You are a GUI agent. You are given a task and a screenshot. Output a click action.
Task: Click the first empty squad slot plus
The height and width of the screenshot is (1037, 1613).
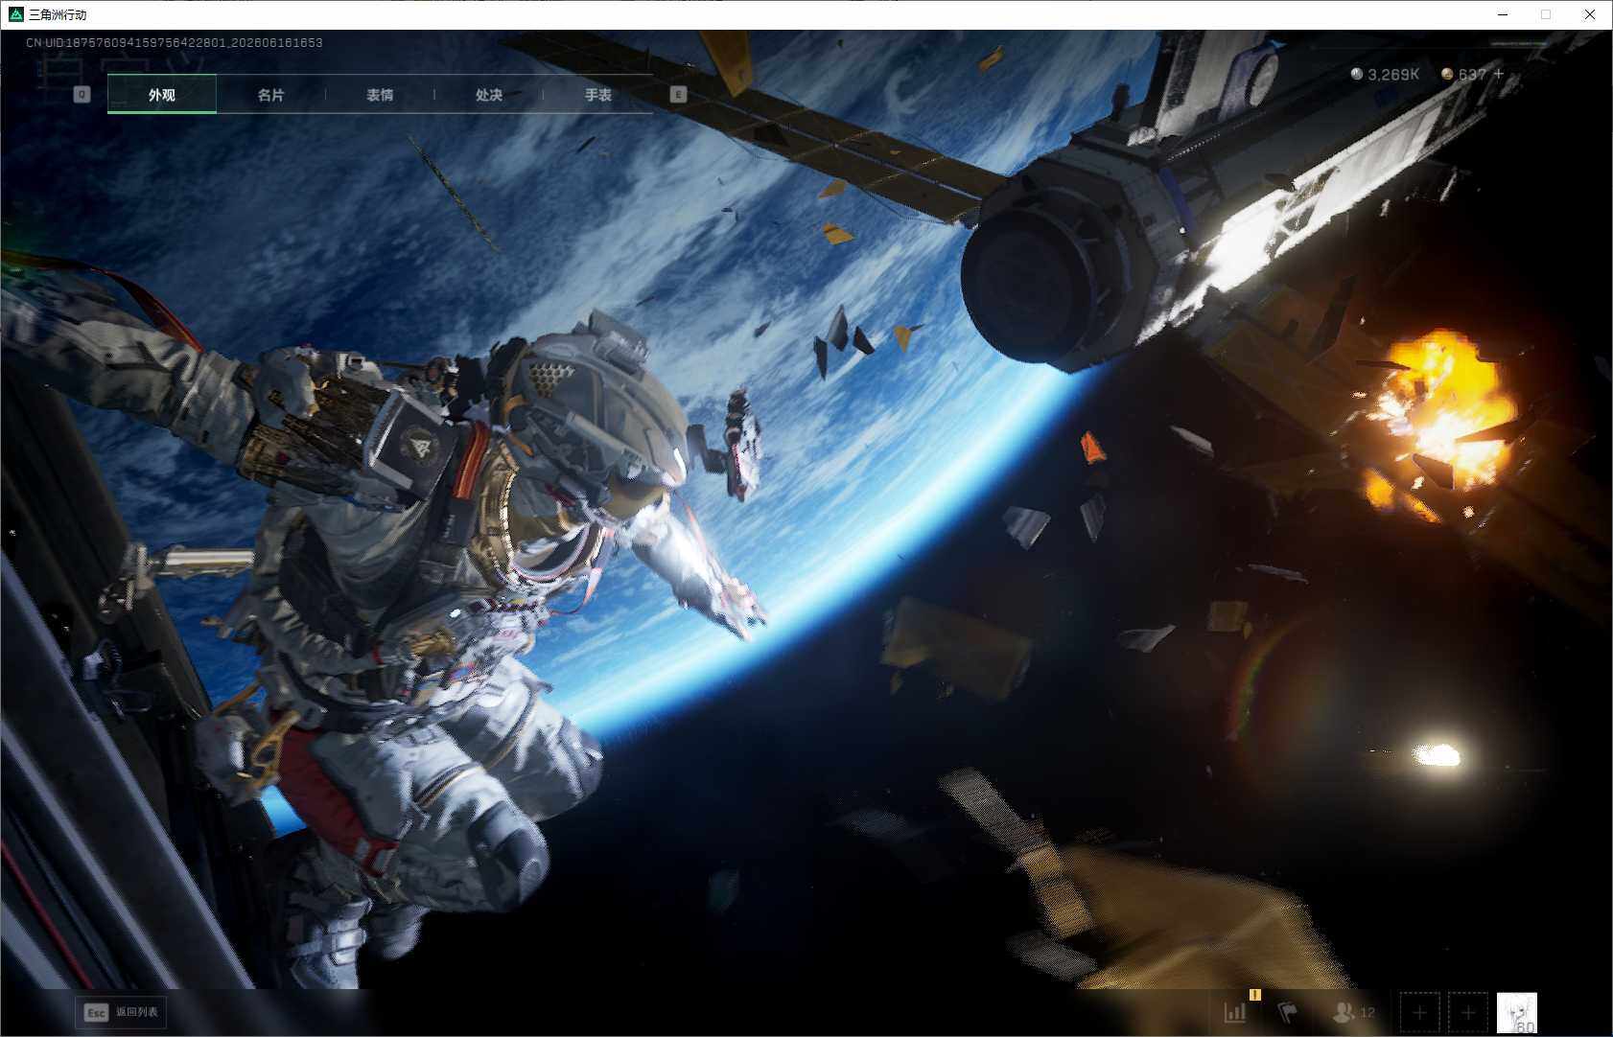[1420, 1012]
